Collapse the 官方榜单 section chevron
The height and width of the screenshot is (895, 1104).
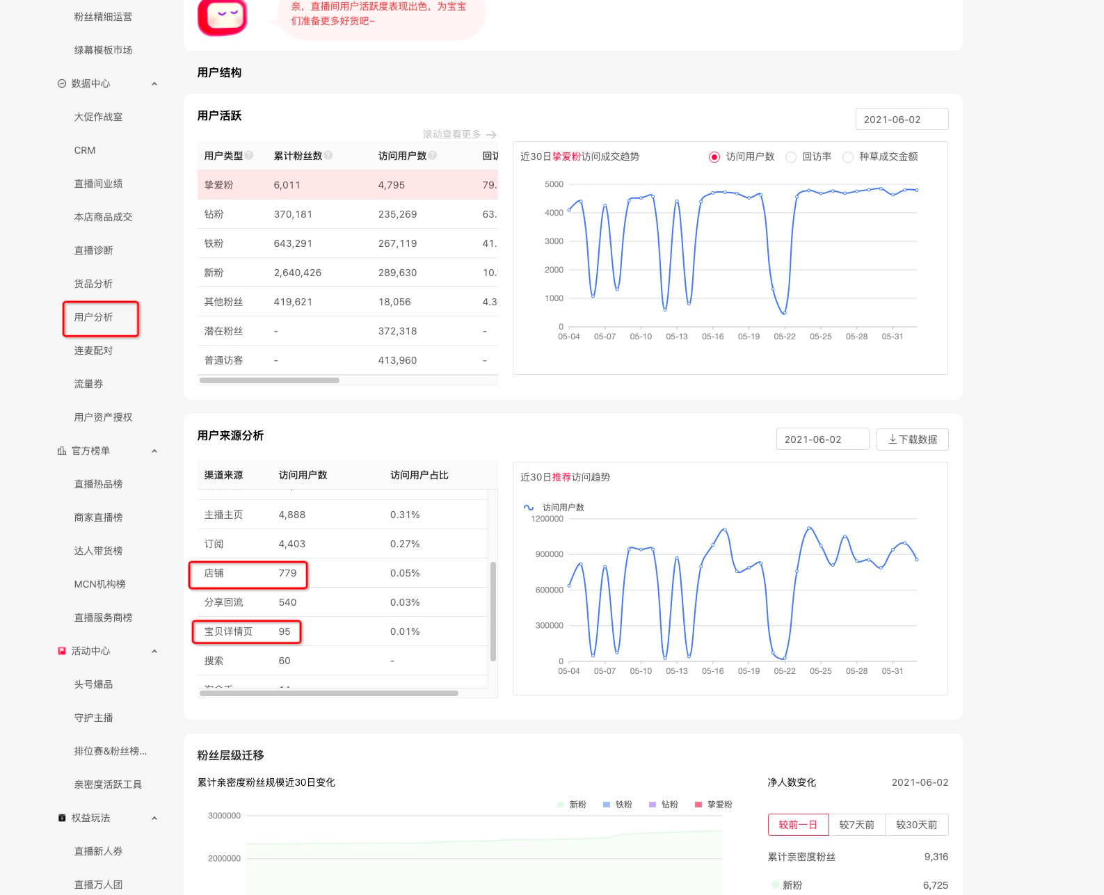pos(154,451)
